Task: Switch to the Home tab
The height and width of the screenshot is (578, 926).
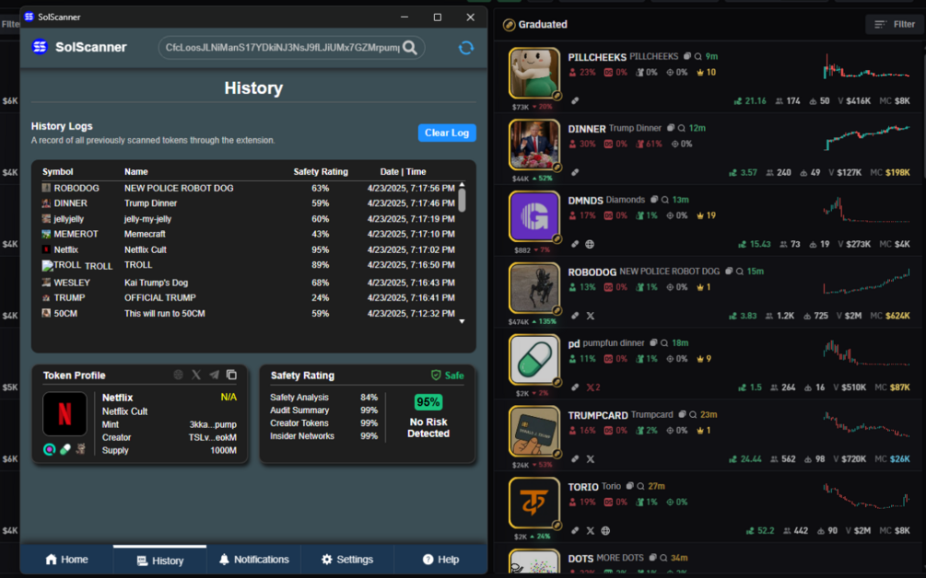Action: click(66, 559)
